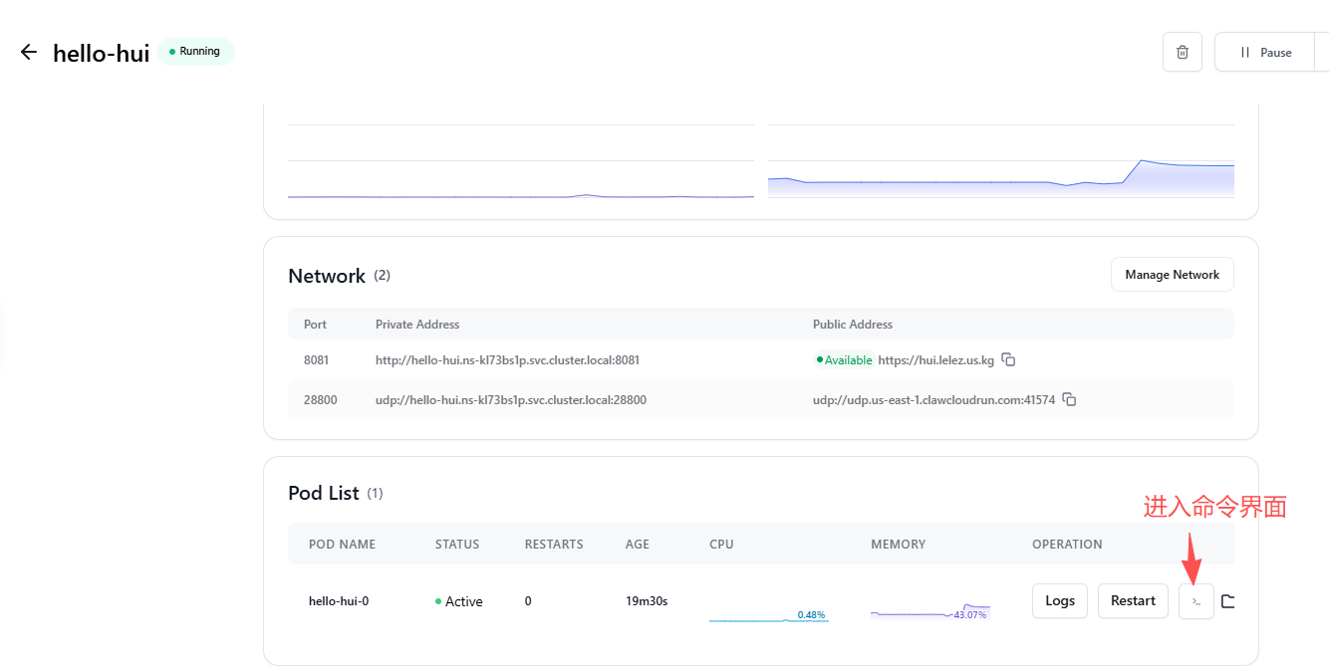Image resolution: width=1329 pixels, height=672 pixels.
Task: Open the https://hui.lelez.us.kg link
Action: pos(935,360)
